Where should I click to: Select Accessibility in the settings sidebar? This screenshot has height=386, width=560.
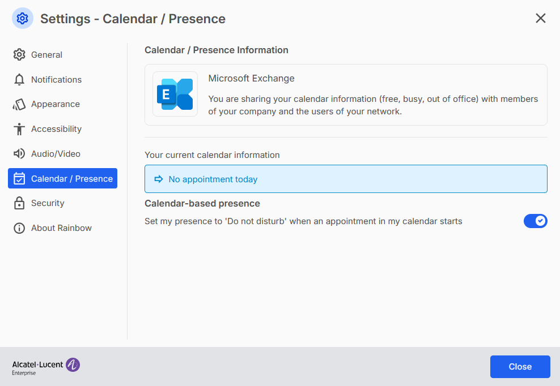56,129
